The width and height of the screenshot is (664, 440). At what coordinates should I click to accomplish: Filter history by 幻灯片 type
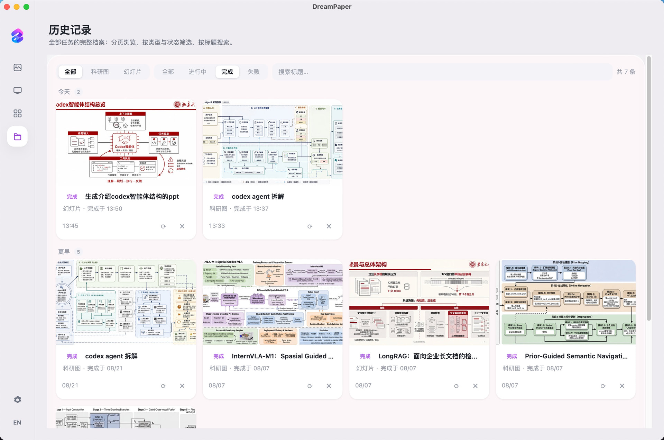(x=132, y=72)
